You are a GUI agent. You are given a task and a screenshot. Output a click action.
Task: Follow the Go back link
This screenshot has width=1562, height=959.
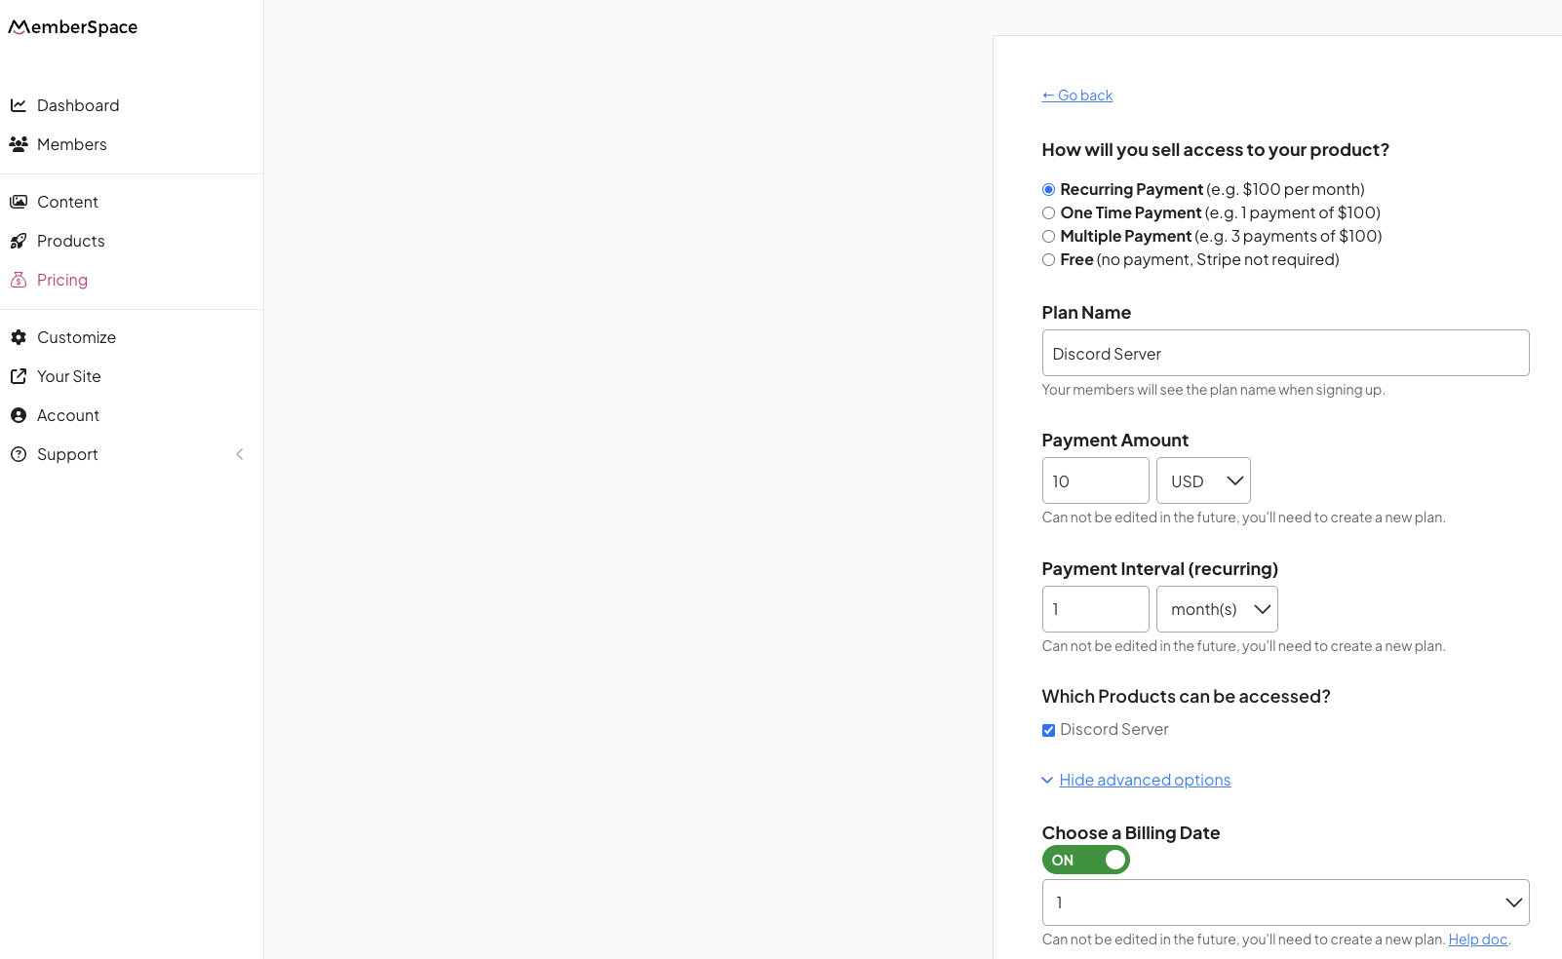[1076, 95]
